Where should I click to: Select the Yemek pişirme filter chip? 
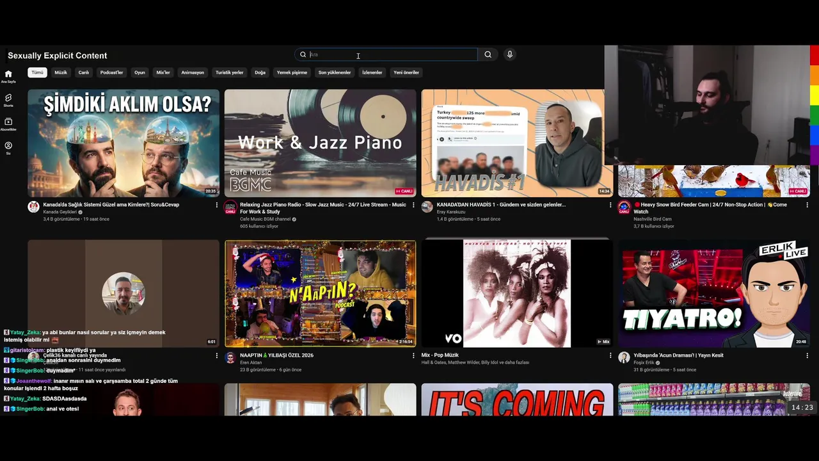pyautogui.click(x=292, y=72)
